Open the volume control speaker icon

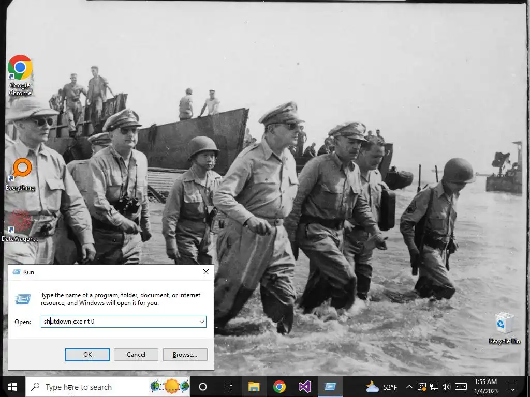tap(446, 387)
